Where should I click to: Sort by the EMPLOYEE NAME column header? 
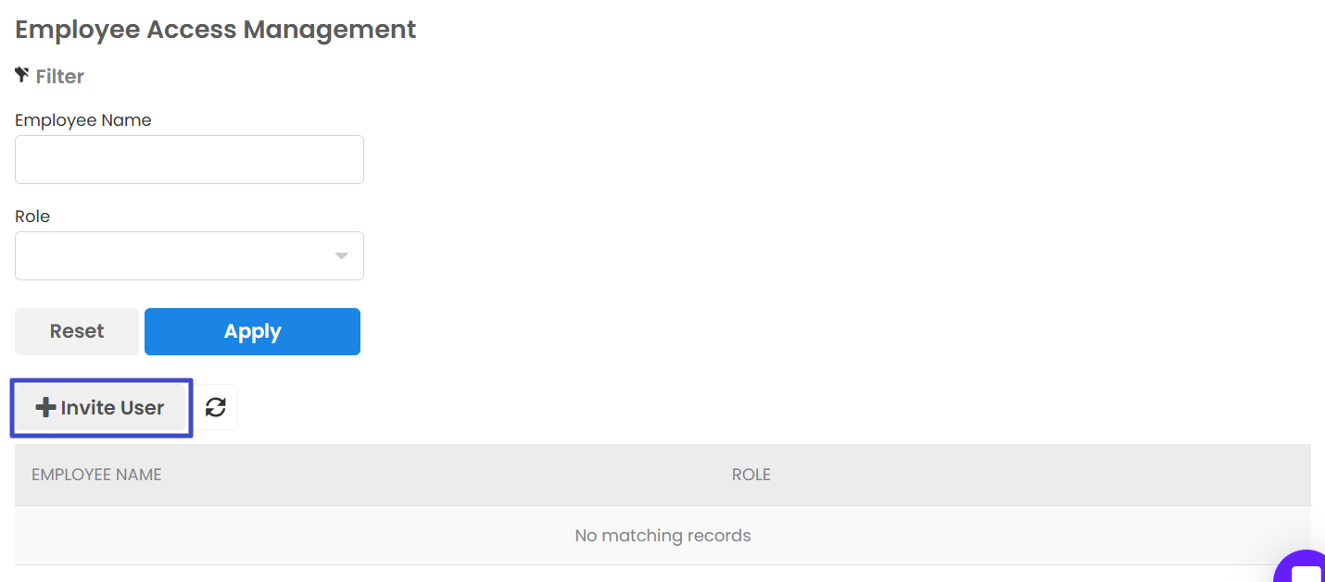(96, 475)
